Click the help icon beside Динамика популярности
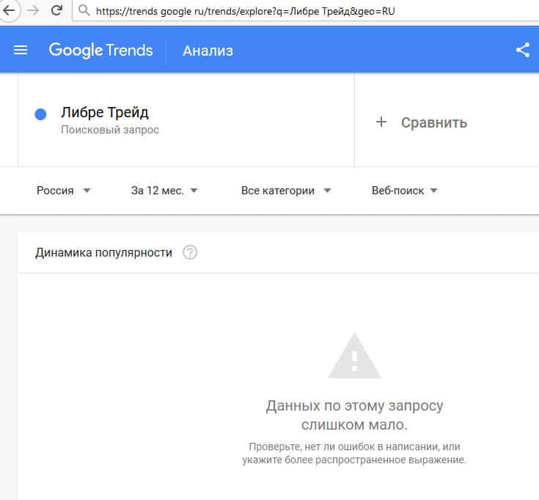Image resolution: width=539 pixels, height=500 pixels. click(190, 253)
